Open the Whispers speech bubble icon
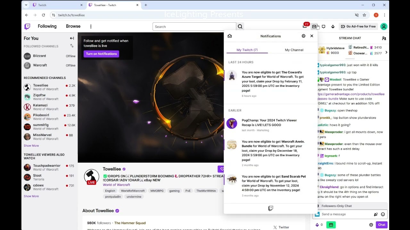The height and width of the screenshot is (230, 410). (x=324, y=27)
